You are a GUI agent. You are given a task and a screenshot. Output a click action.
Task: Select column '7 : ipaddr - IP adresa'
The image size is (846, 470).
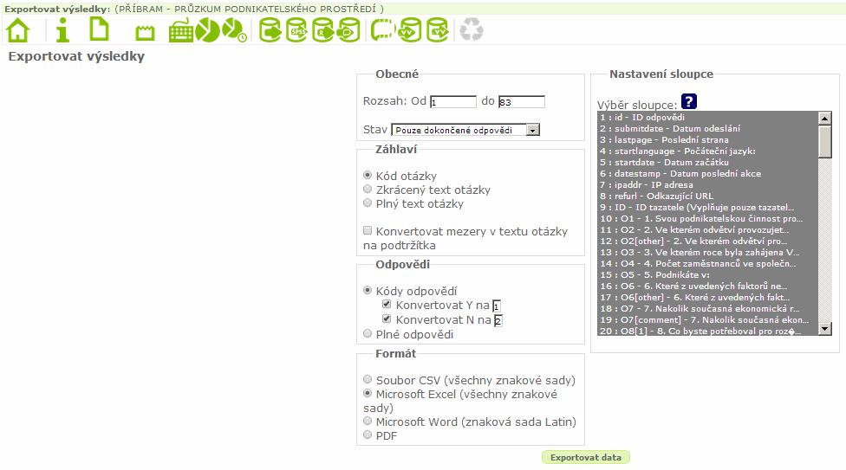click(x=708, y=185)
